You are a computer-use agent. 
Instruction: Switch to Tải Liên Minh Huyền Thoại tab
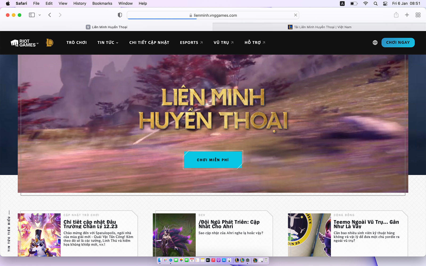coord(319,27)
